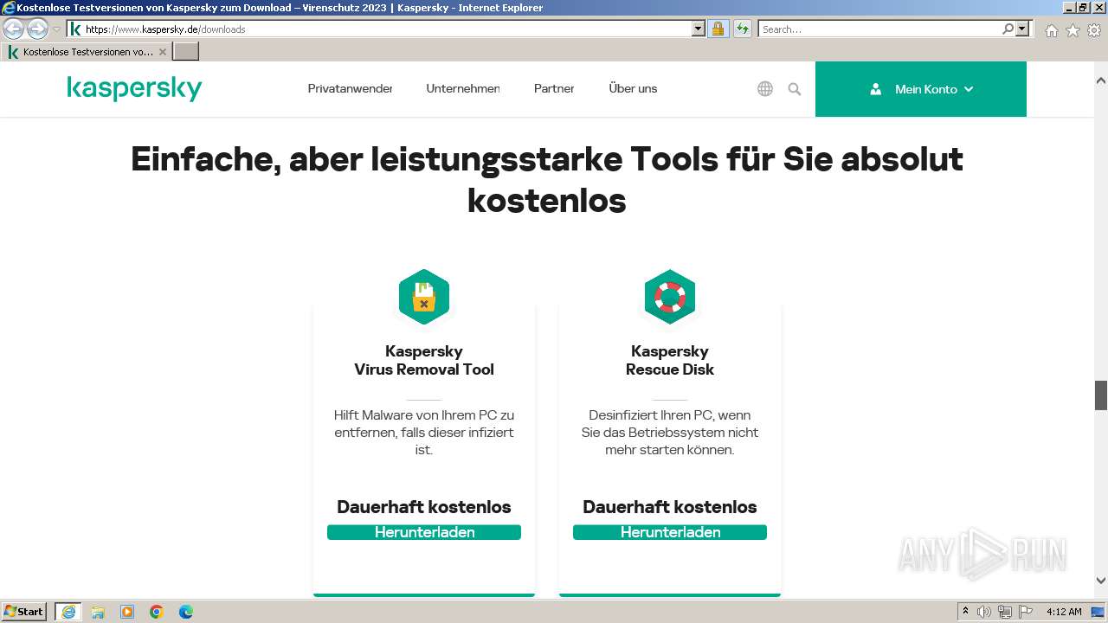Click the Kaspersky Virus Removal Tool title
Viewport: 1108px width, 623px height.
click(424, 360)
